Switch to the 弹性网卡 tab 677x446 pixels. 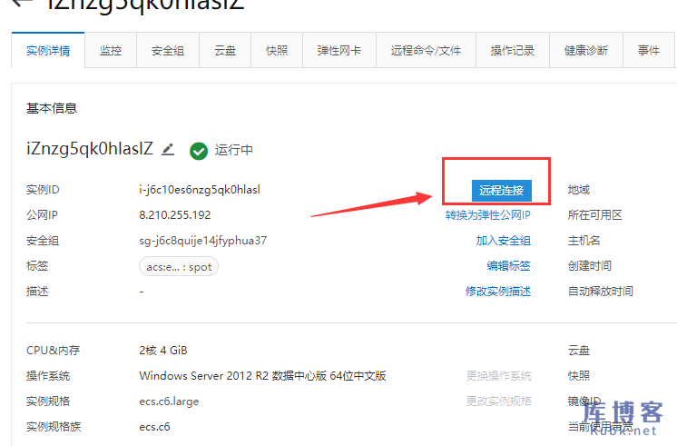tap(339, 50)
